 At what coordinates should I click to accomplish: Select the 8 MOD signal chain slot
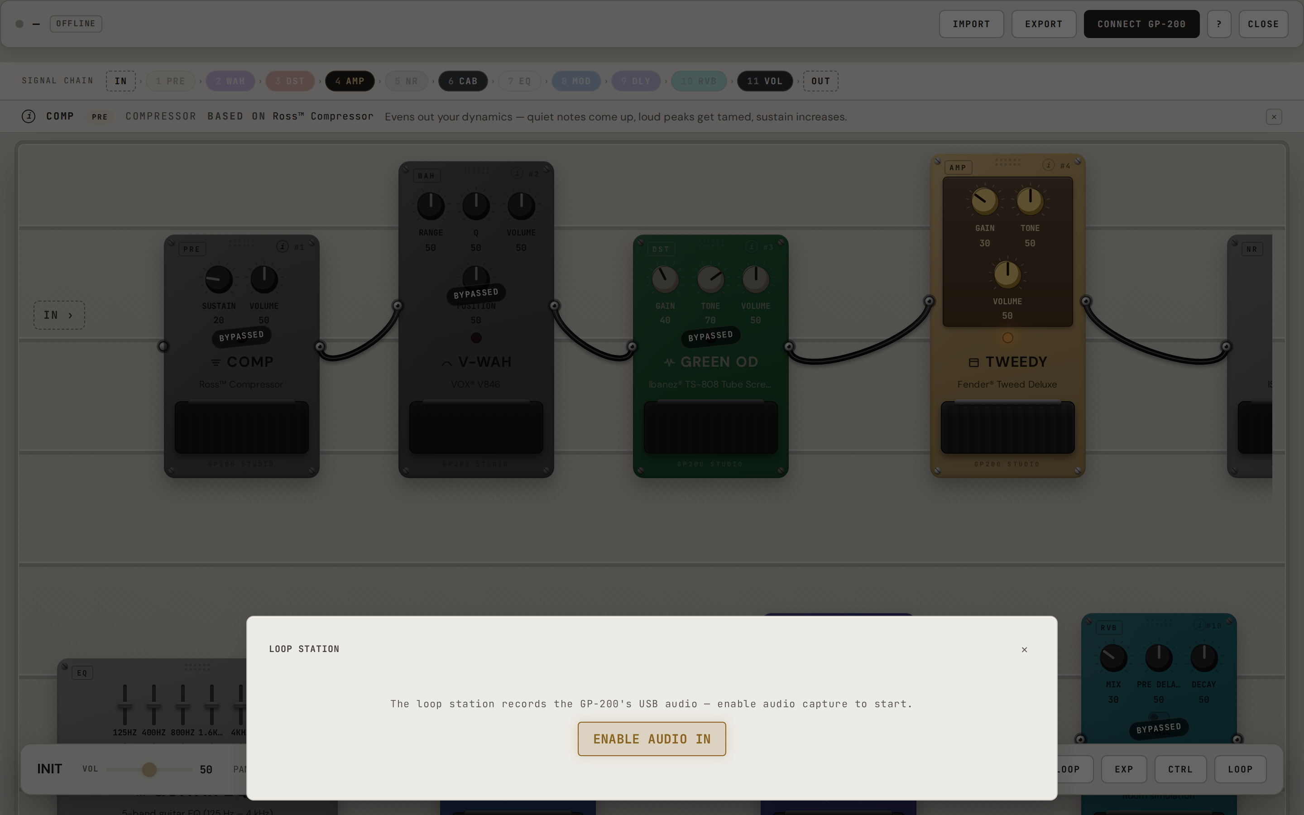pos(576,81)
